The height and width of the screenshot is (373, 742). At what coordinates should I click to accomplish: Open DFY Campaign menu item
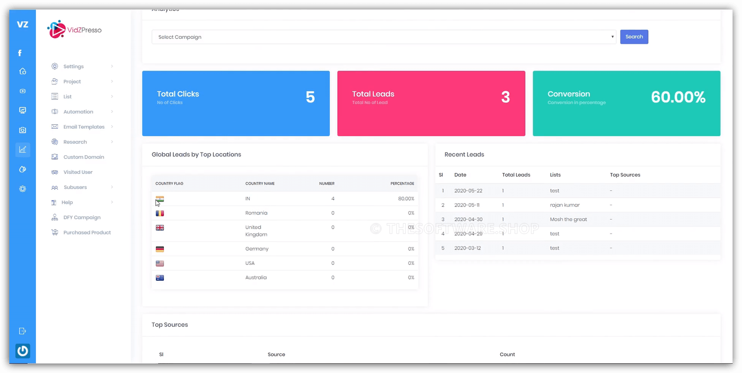tap(82, 217)
